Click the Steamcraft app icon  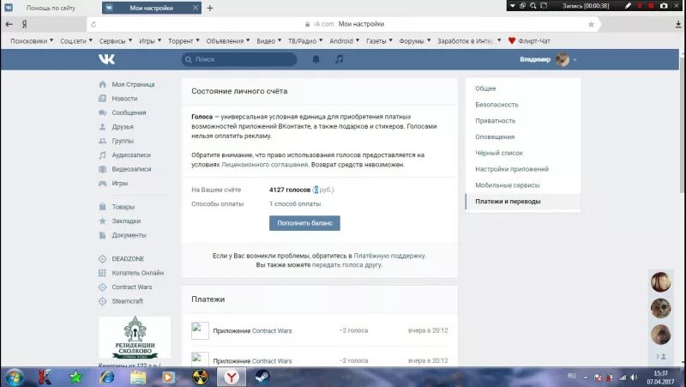coord(102,301)
